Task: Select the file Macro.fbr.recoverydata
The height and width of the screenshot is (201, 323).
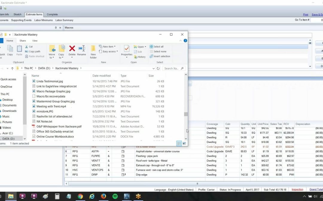Action: coord(51,96)
